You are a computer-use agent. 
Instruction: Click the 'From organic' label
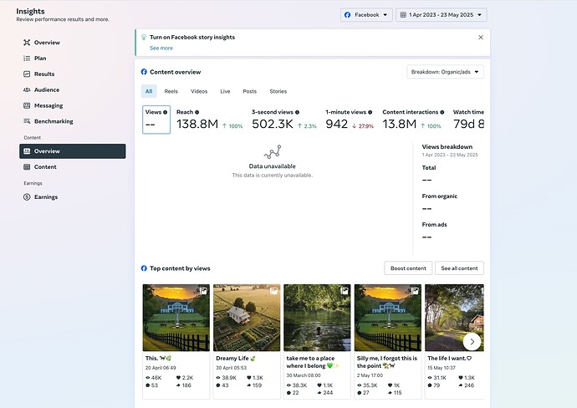[439, 196]
